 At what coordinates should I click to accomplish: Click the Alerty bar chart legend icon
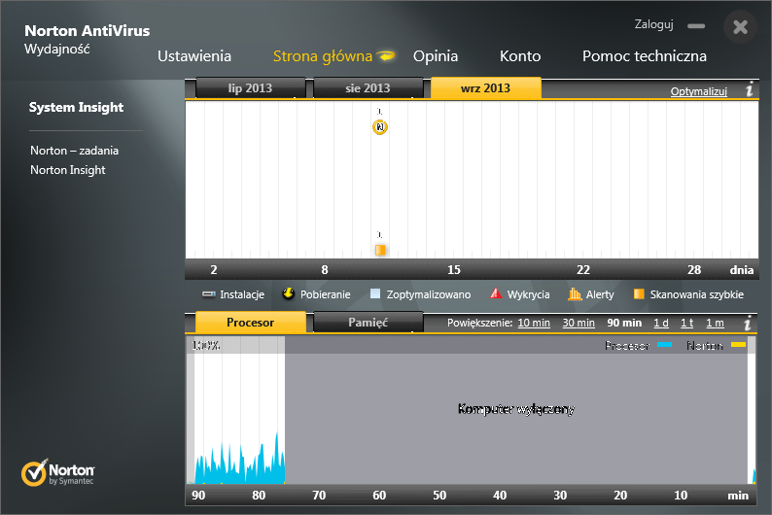(x=575, y=293)
